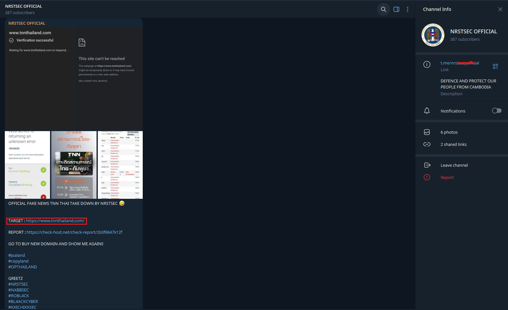508x310 pixels.
Task: Open the three-dot more options menu
Action: [408, 9]
